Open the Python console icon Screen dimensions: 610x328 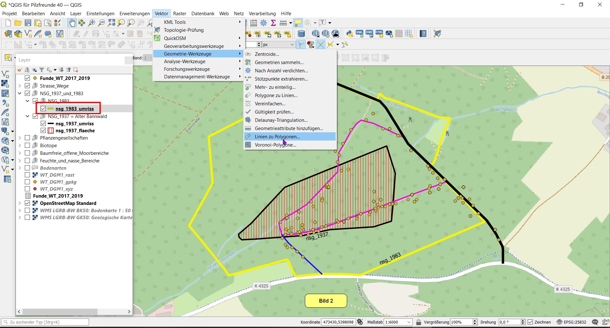tap(350, 34)
